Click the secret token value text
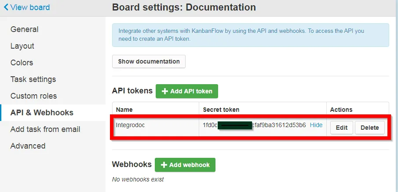Screen dimensions: 398x192 [254, 125]
